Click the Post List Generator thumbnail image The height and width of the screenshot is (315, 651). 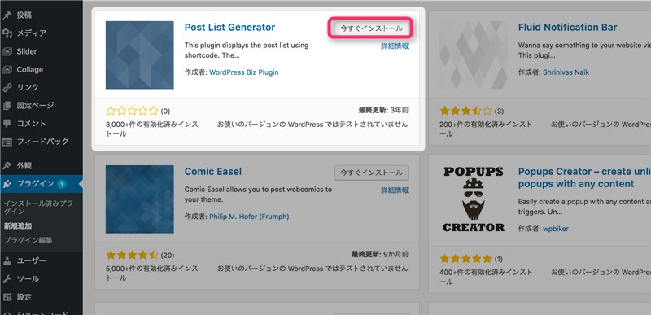(139, 55)
